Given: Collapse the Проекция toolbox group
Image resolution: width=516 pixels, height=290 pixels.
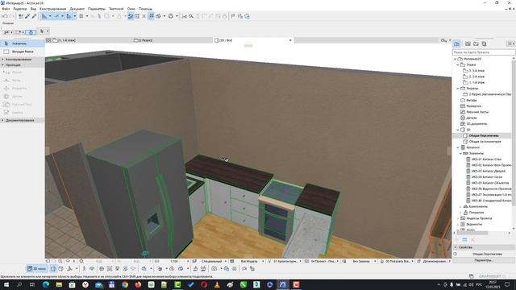Looking at the screenshot, I should coord(23,65).
